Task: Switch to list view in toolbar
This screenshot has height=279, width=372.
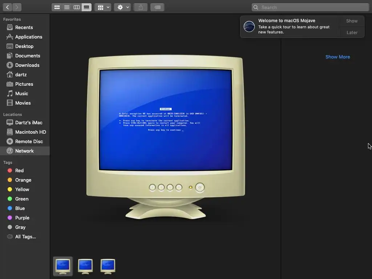Action: click(67, 7)
